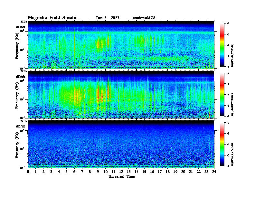This screenshot has height=197, width=255.
Task: Click the "-4" tick on the dD/dt colorbar
Action: click(228, 95)
